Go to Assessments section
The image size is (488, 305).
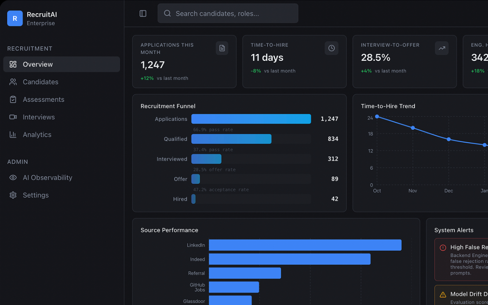point(62,99)
